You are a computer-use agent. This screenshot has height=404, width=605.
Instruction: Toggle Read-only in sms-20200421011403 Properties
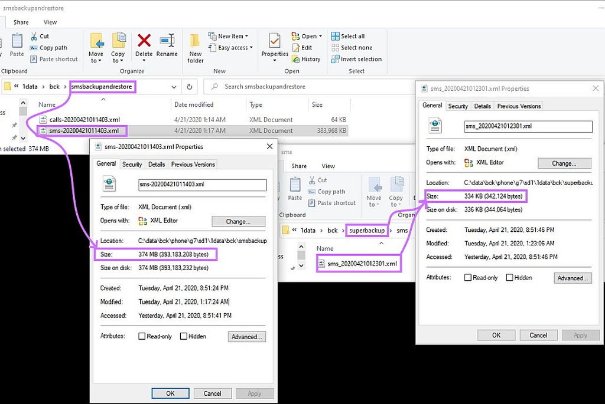click(x=155, y=336)
